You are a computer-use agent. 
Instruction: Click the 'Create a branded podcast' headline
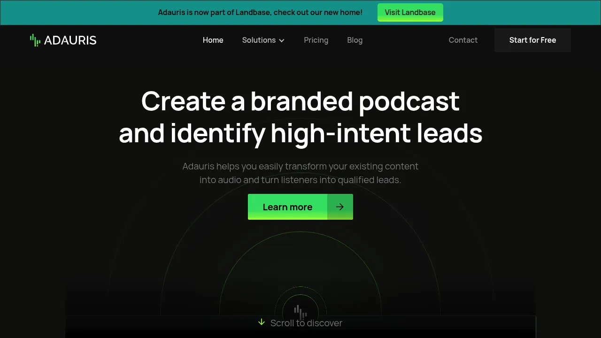pyautogui.click(x=300, y=101)
